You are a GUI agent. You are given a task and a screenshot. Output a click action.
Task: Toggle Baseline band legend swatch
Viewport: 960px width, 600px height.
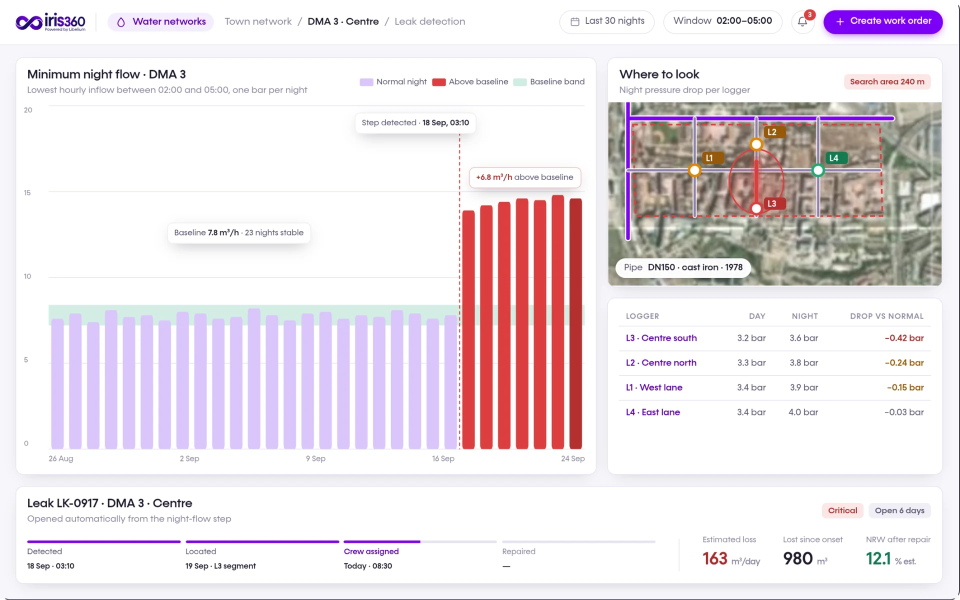[x=520, y=82]
